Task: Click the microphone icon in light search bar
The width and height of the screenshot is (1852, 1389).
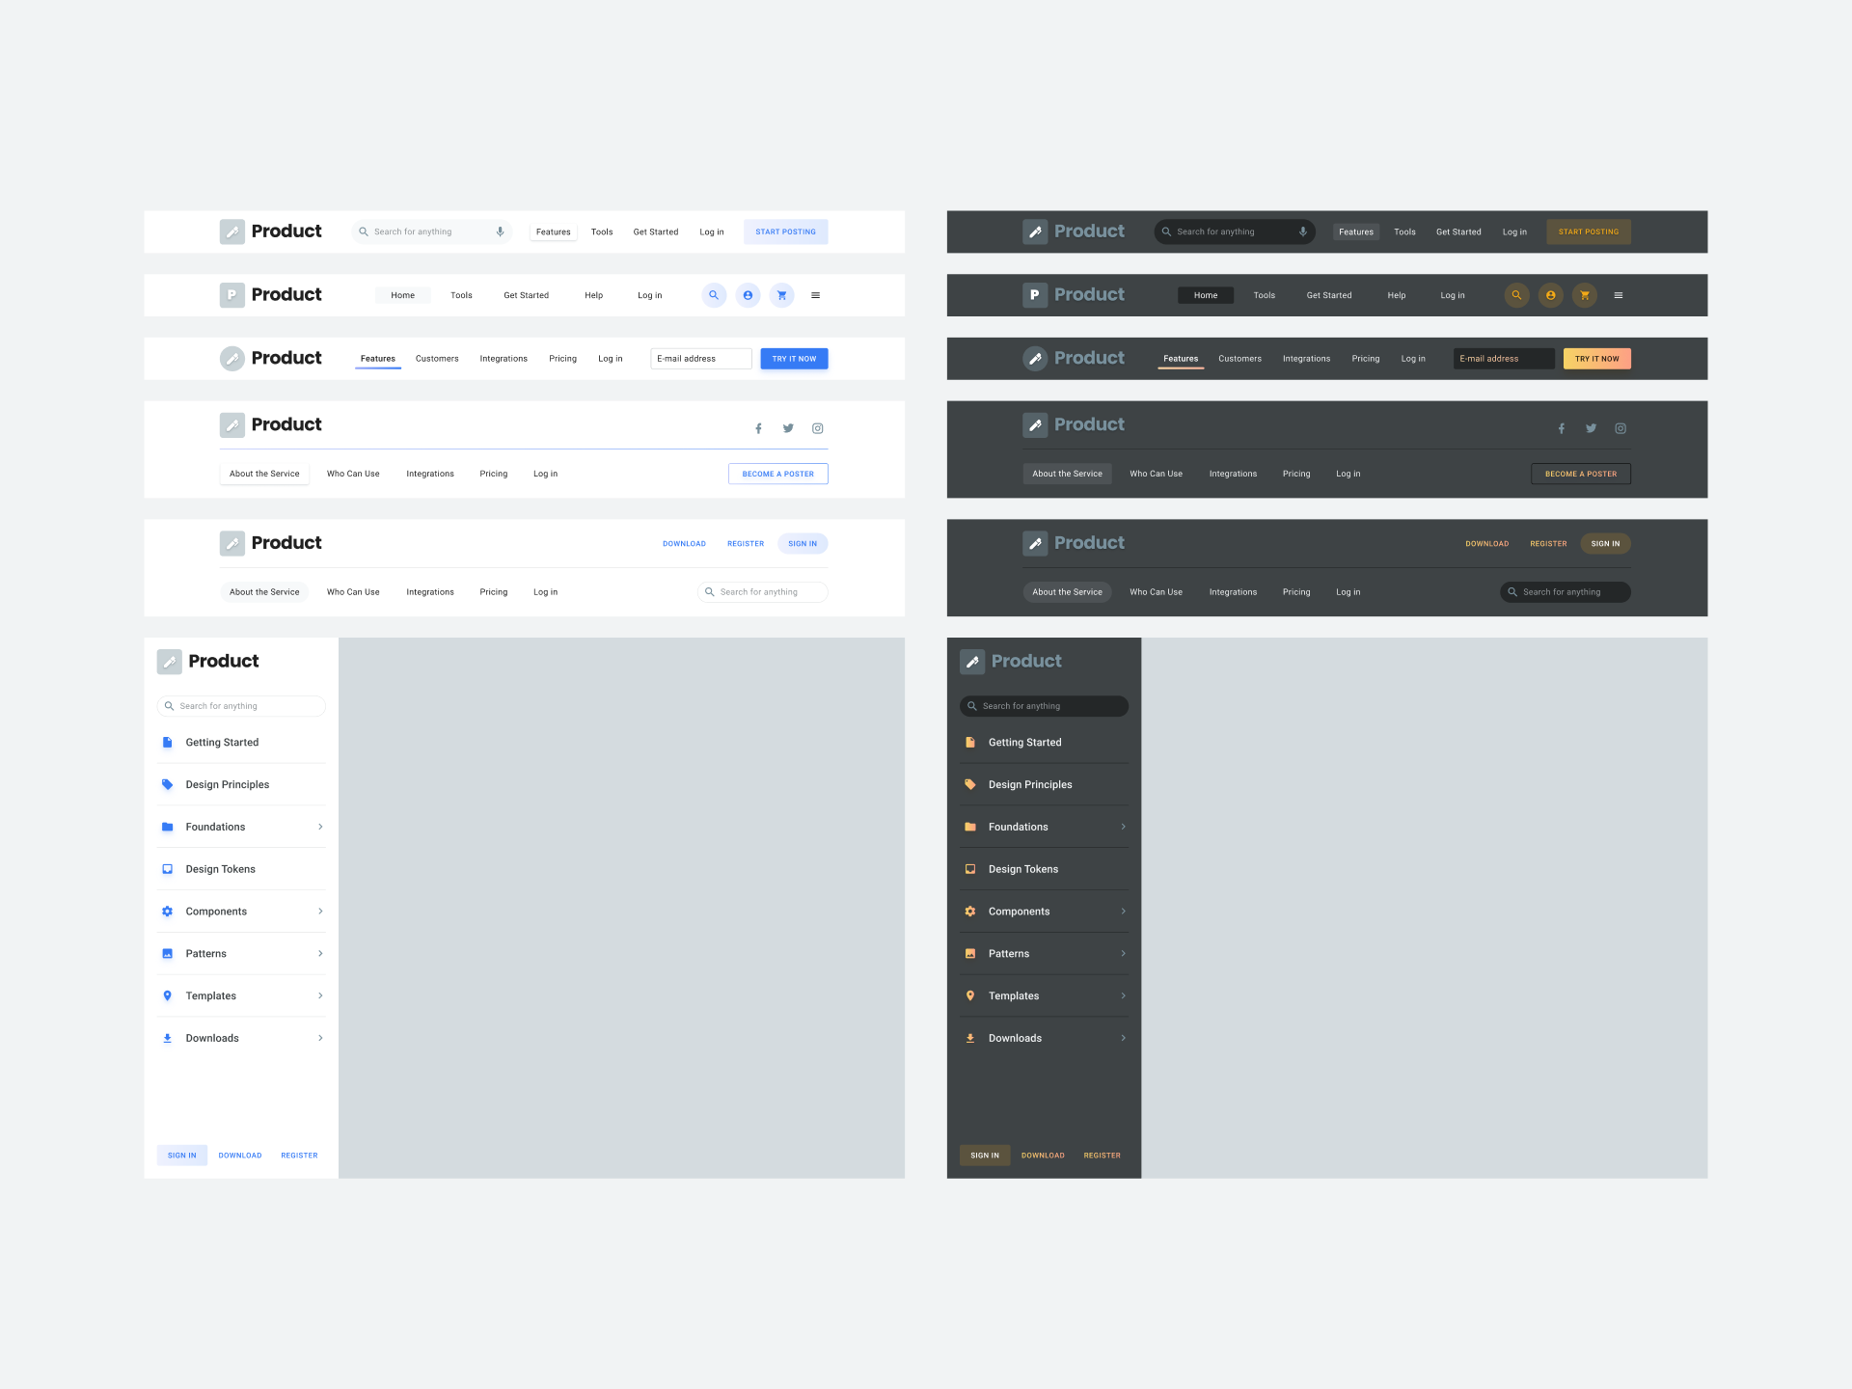Action: tap(500, 231)
